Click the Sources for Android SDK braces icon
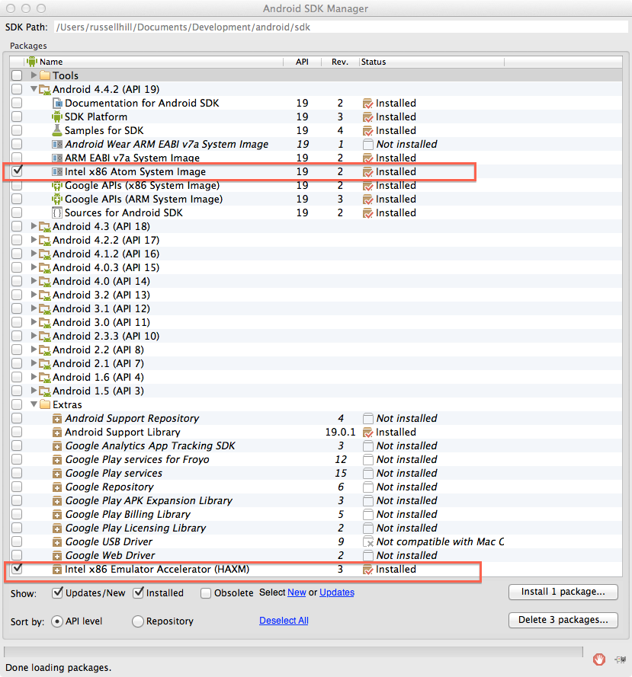 57,213
